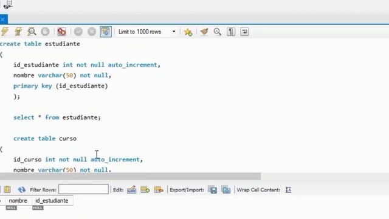
Task: Close the query tab with X
Action: pos(2,19)
